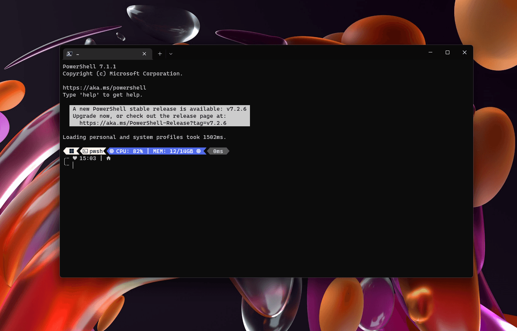Click the Windows logo prompt segment
This screenshot has width=517, height=331.
click(x=72, y=151)
